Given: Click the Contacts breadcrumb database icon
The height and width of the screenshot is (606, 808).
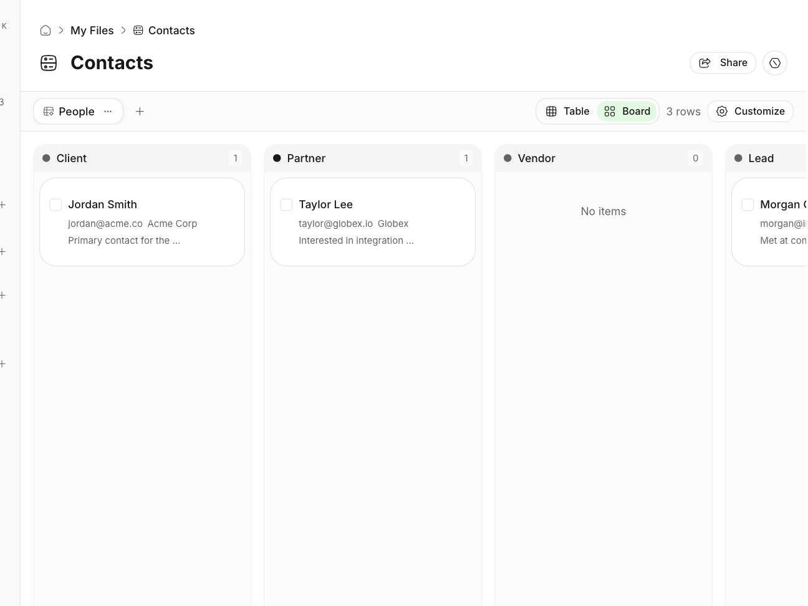Looking at the screenshot, I should coord(138,31).
